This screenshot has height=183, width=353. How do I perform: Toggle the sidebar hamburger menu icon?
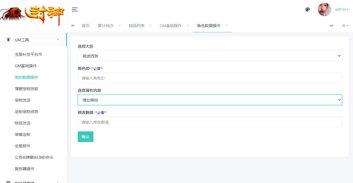74,9
